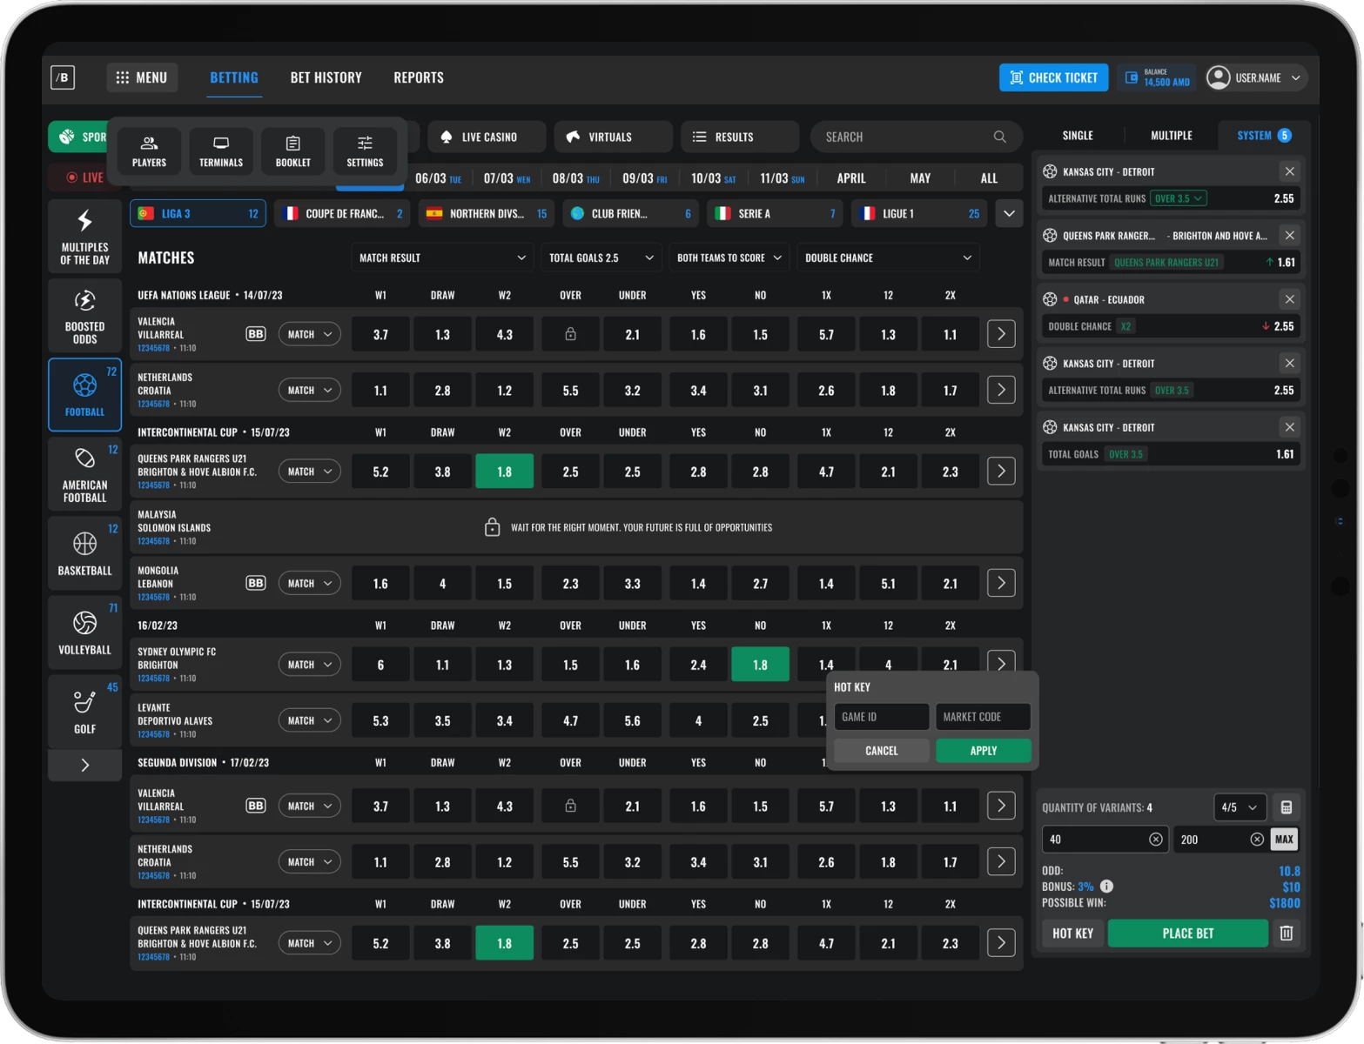
Task: Click the calculator icon in bet slip
Action: pos(1286,807)
